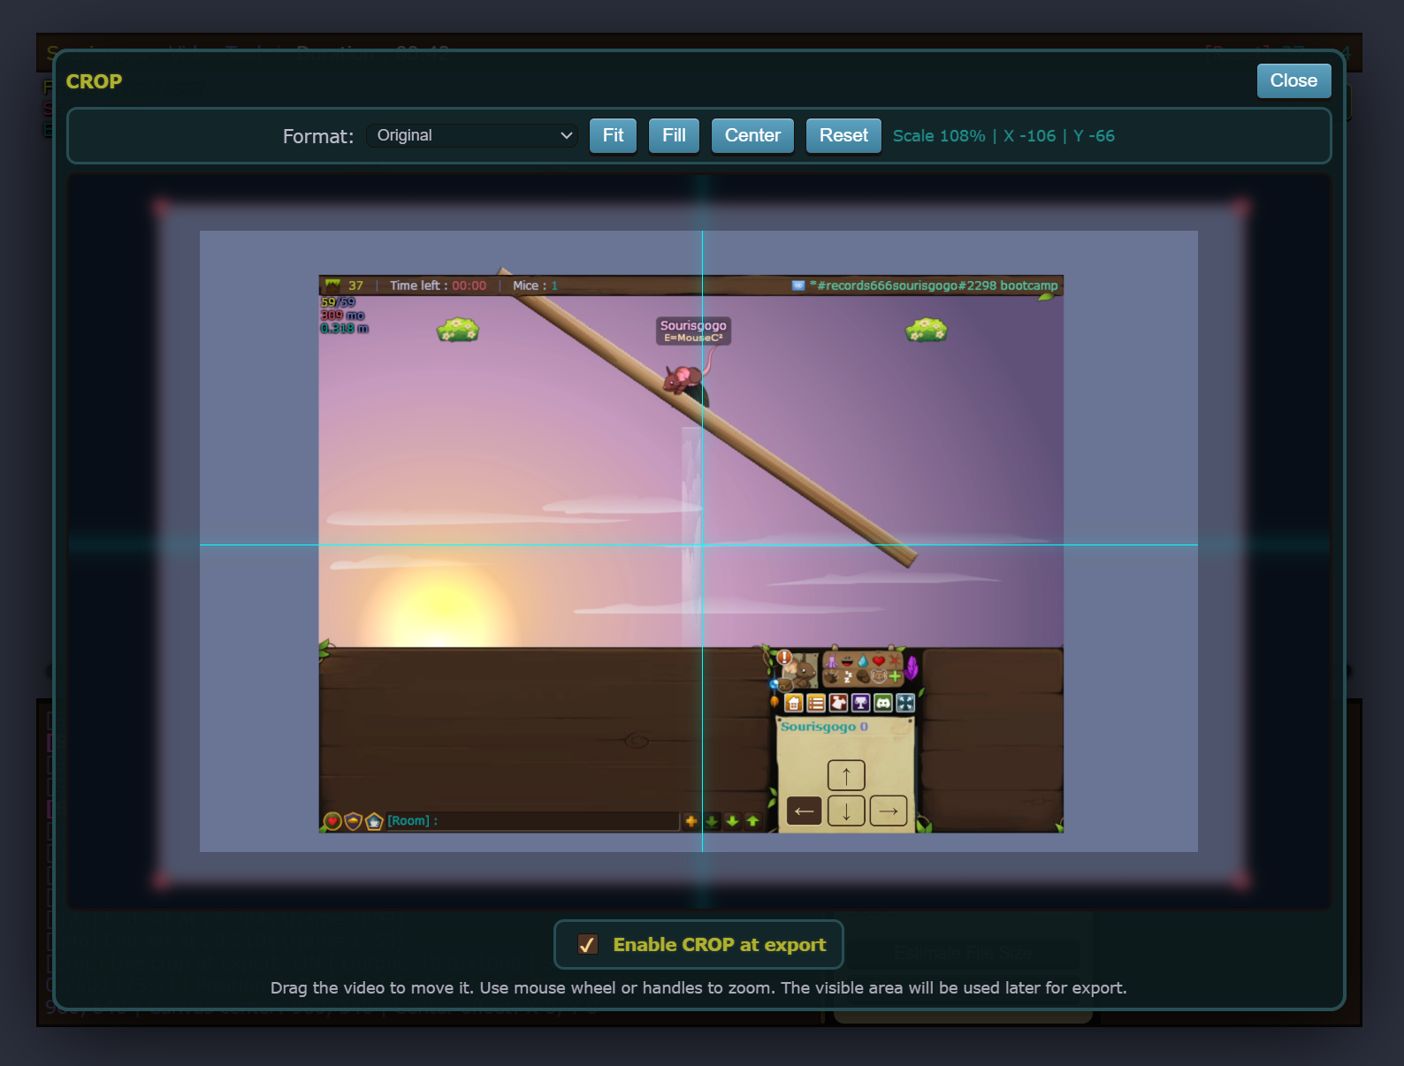Click the bottom-right red crop handle
Viewport: 1404px width, 1066px height.
click(x=1240, y=879)
